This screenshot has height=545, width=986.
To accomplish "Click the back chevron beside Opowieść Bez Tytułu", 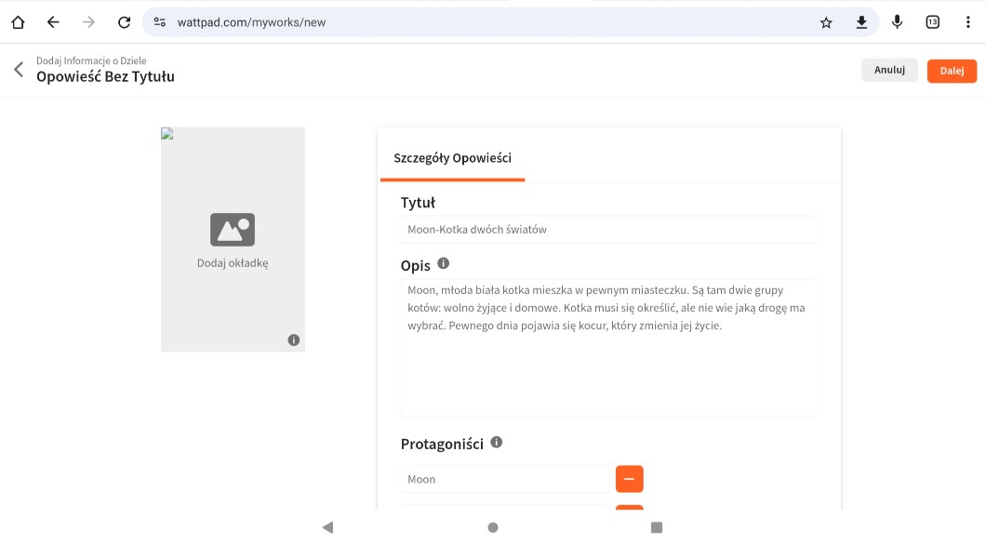I will [x=18, y=70].
